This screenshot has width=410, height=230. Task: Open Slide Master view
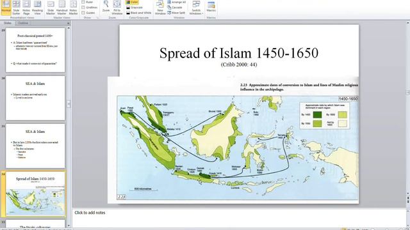click(51, 7)
